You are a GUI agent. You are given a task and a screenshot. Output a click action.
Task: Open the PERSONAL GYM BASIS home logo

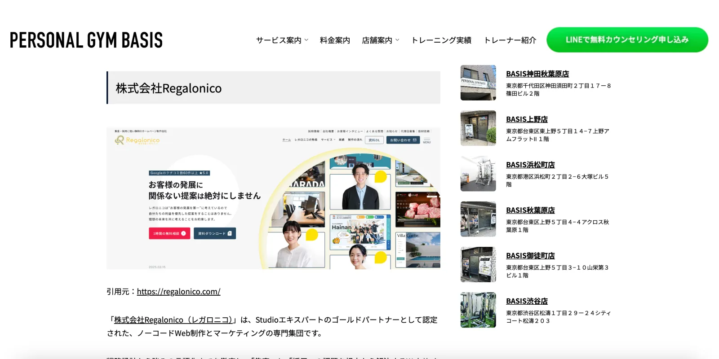pos(86,40)
